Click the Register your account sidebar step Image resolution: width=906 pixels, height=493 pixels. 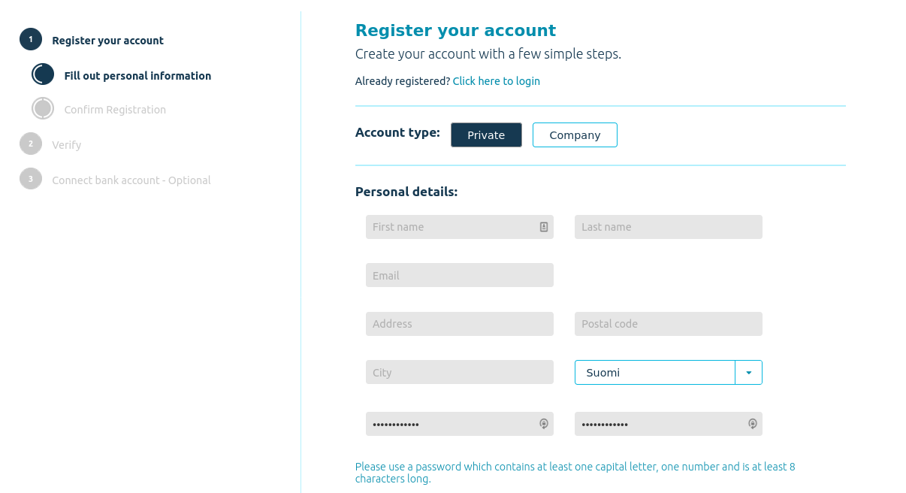click(x=107, y=41)
